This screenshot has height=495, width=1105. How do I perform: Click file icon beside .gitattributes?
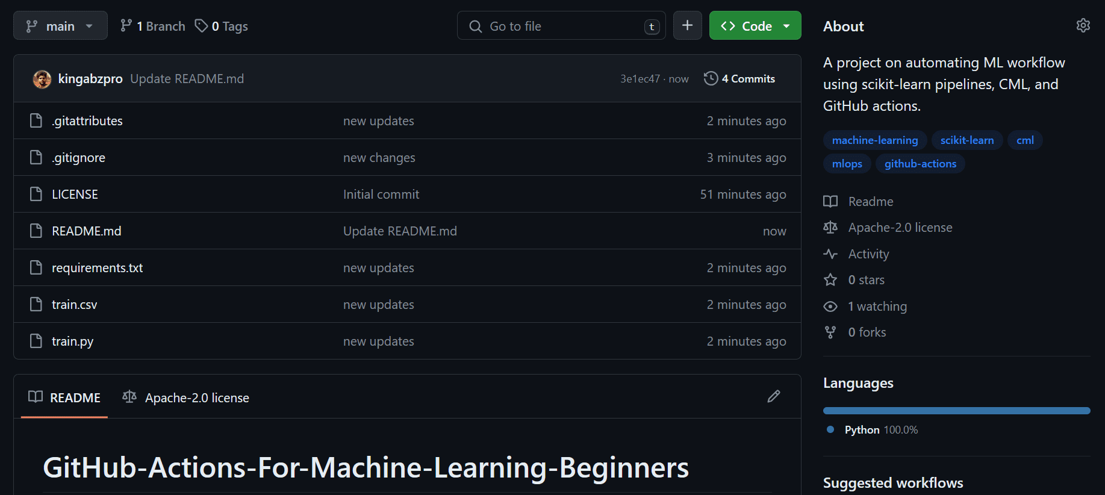36,120
